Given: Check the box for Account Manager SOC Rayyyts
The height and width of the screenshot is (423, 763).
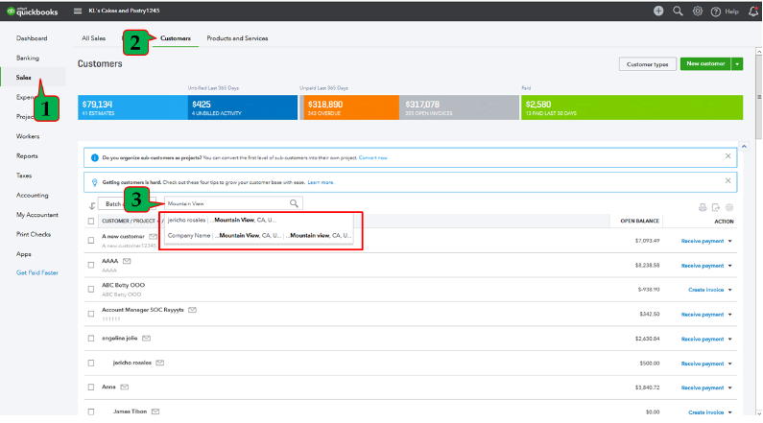Looking at the screenshot, I should tap(91, 314).
